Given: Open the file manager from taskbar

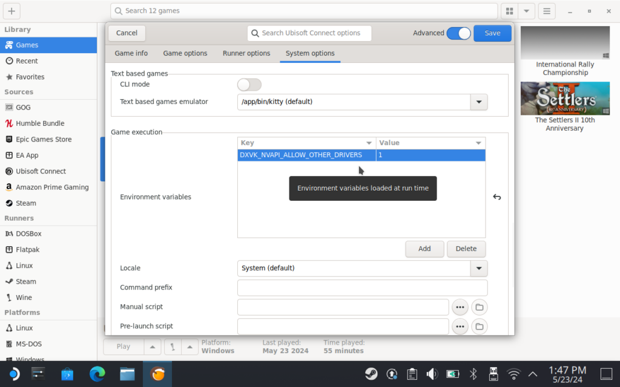Looking at the screenshot, I should tap(127, 374).
